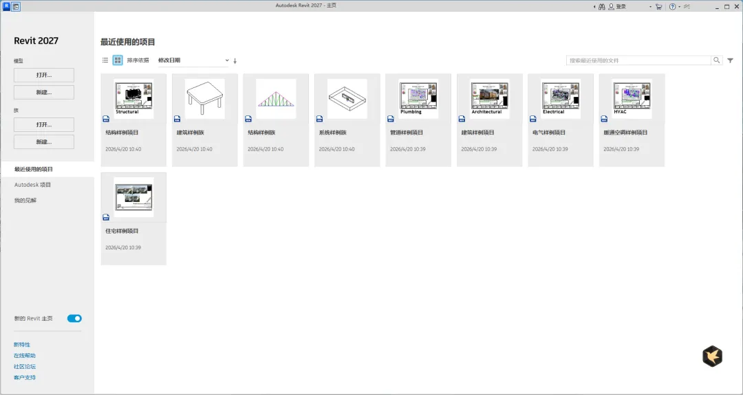Click the slashed connectivity icon beside the help arrow

pyautogui.click(x=687, y=7)
